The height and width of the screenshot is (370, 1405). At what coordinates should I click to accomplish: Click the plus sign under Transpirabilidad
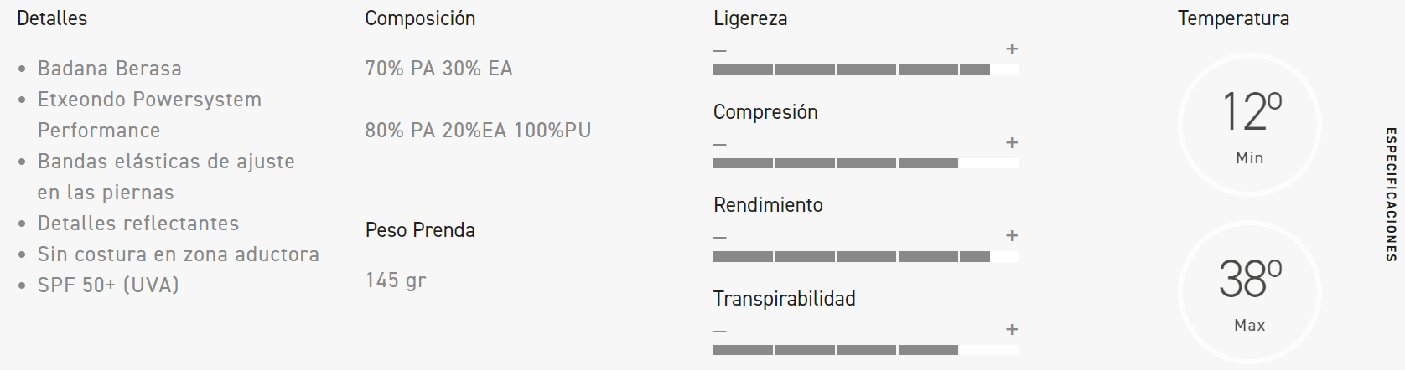pos(1012,330)
